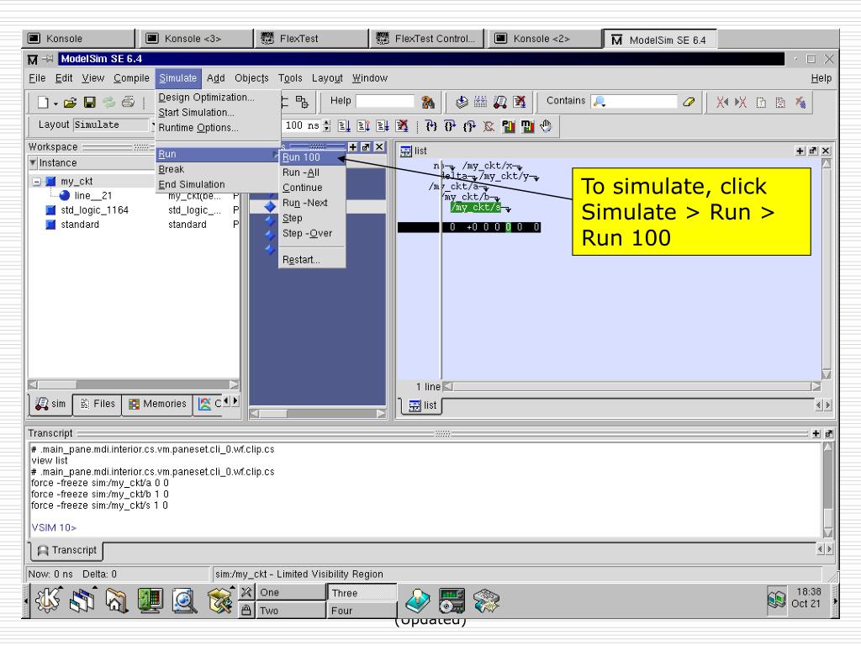Open the Compile menu

click(131, 78)
